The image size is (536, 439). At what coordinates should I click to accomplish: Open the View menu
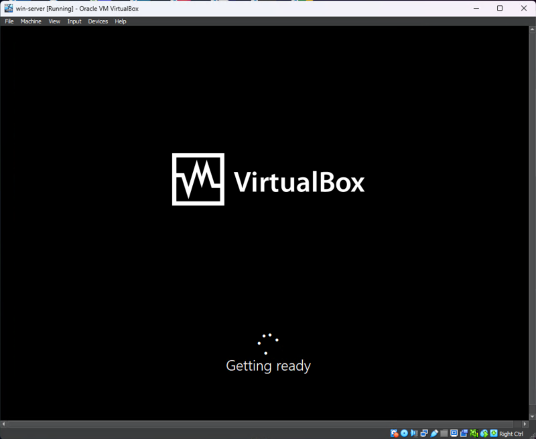coord(54,21)
